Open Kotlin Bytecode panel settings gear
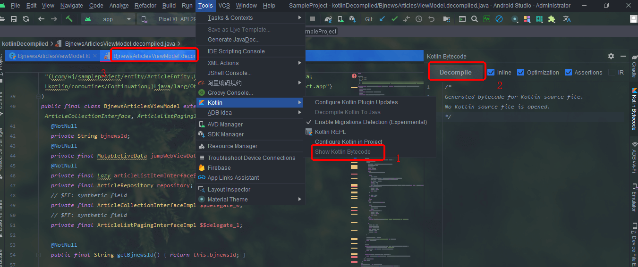Image resolution: width=638 pixels, height=267 pixels. pyautogui.click(x=611, y=56)
